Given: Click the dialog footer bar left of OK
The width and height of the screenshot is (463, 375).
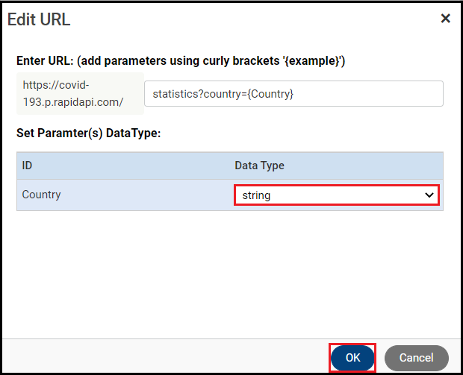Looking at the screenshot, I should [164, 357].
